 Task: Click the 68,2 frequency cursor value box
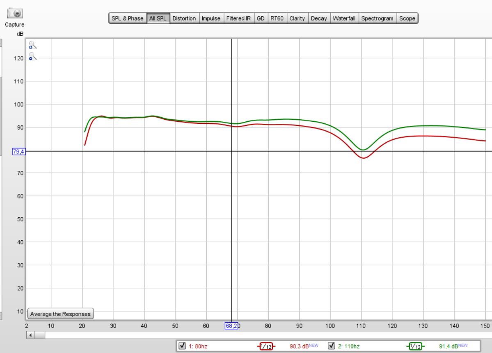[231, 326]
